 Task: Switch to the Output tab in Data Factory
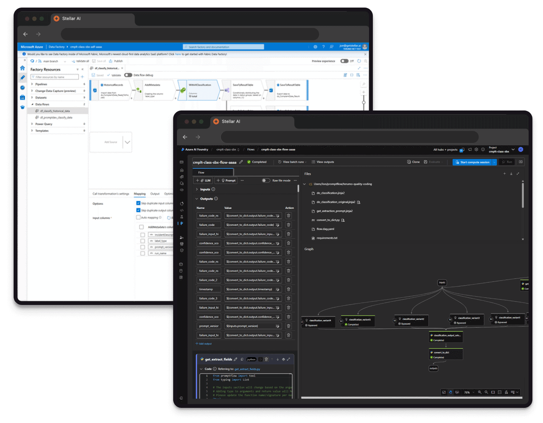pos(155,194)
